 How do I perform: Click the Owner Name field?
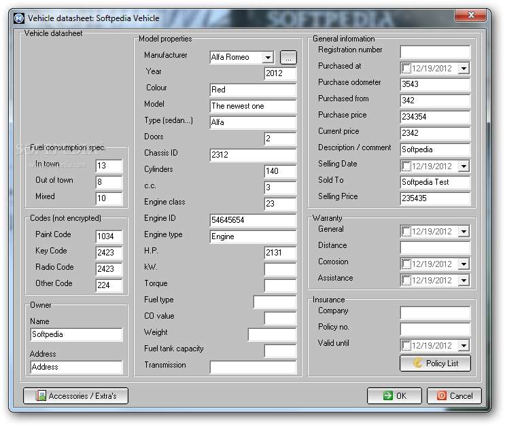76,334
